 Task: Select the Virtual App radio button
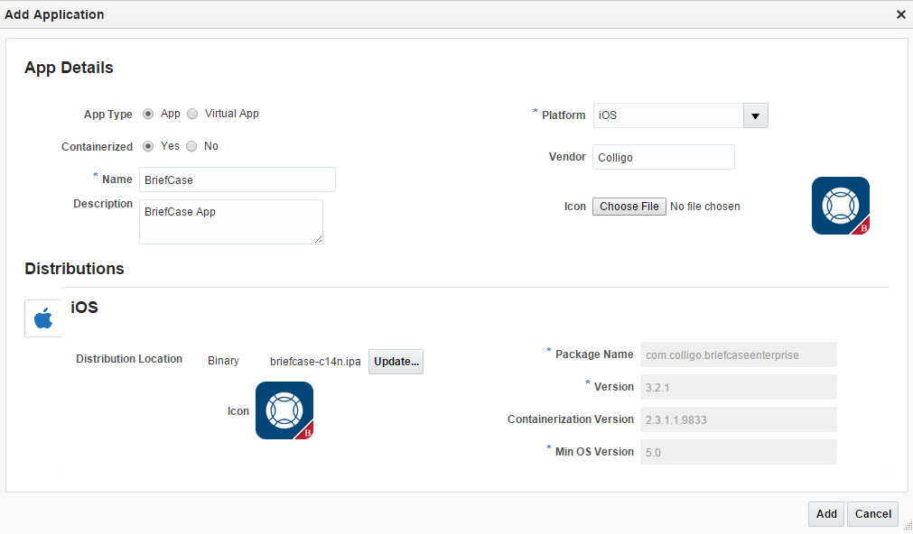(x=192, y=114)
